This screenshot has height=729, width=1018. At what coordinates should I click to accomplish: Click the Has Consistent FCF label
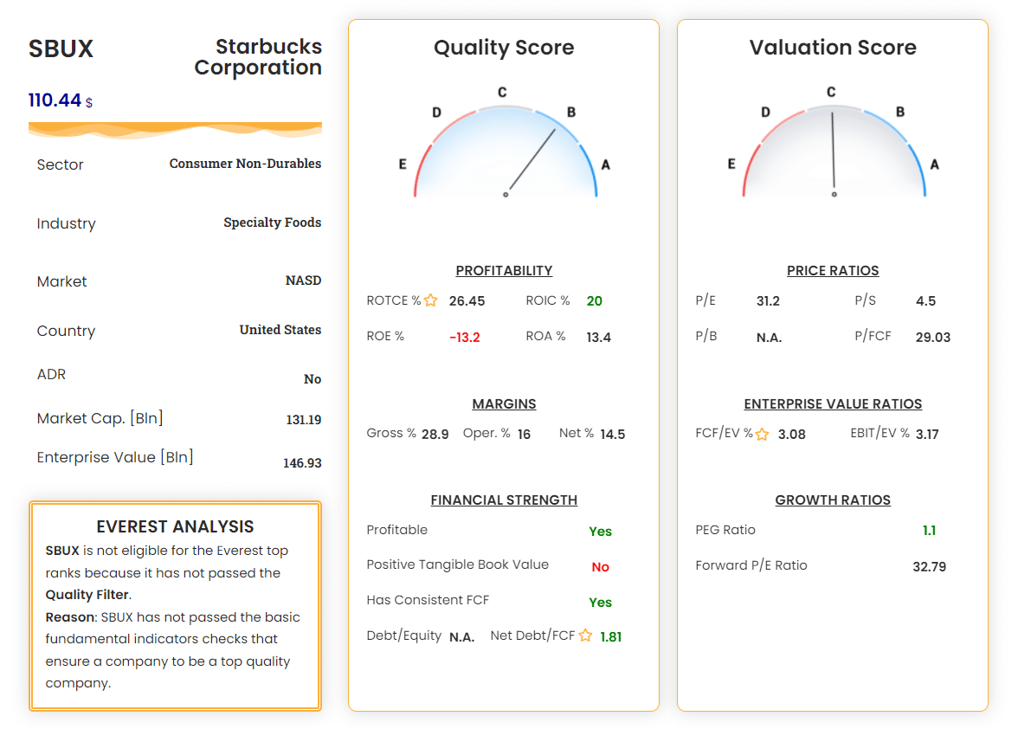pos(428,600)
